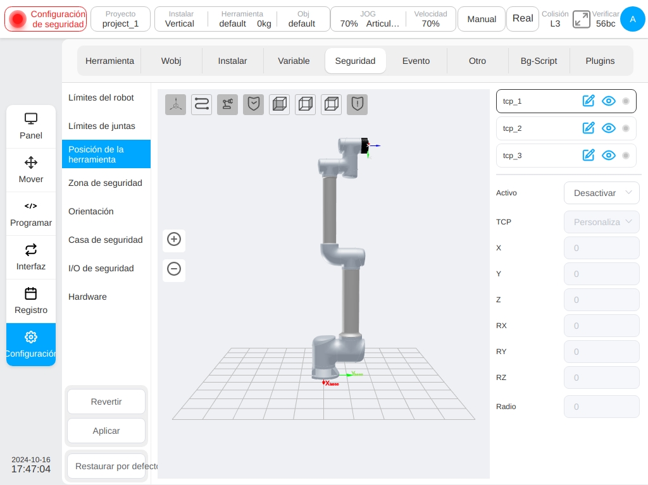Toggle the trajectory path display icon
648x485 pixels.
click(202, 104)
